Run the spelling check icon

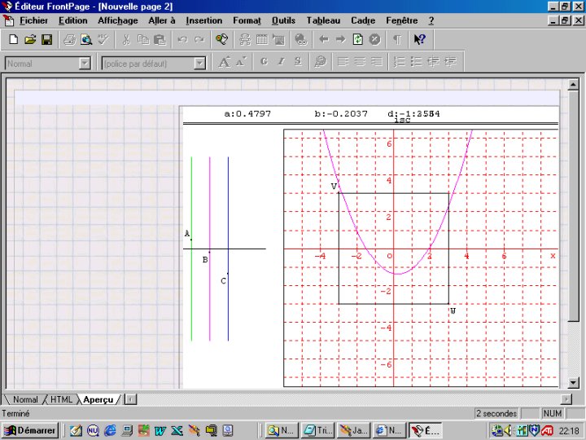(103, 39)
